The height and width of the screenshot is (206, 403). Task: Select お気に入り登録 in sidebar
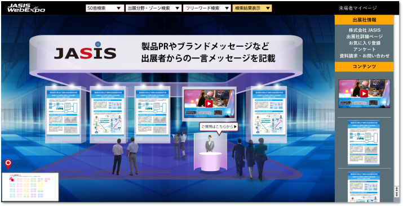pos(365,43)
